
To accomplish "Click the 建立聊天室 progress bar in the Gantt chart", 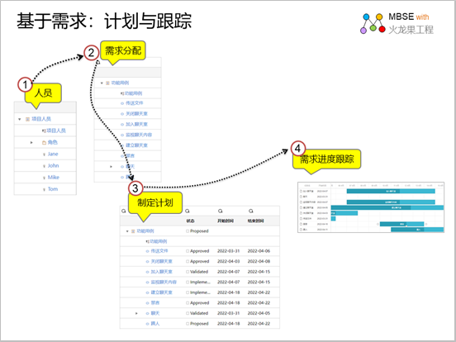I will tap(387, 207).
